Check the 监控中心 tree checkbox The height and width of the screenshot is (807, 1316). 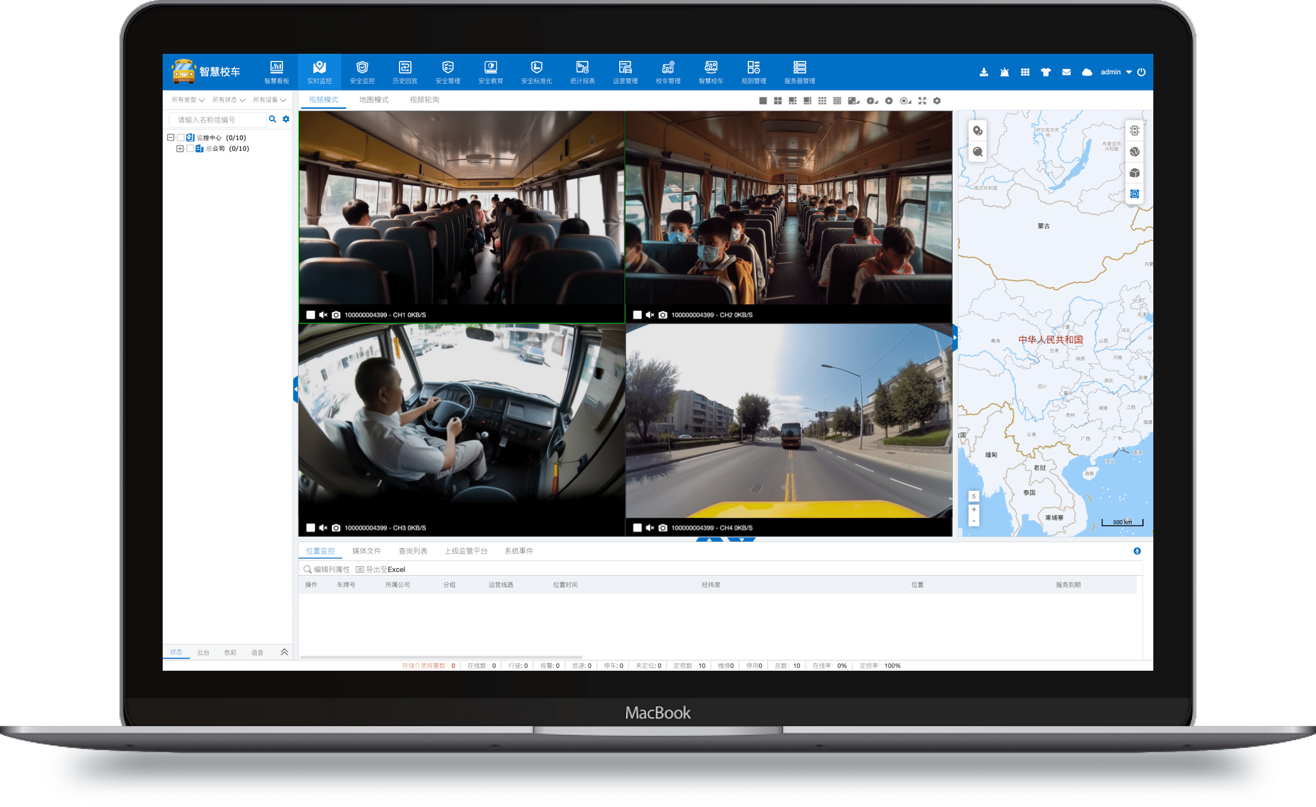click(x=181, y=137)
